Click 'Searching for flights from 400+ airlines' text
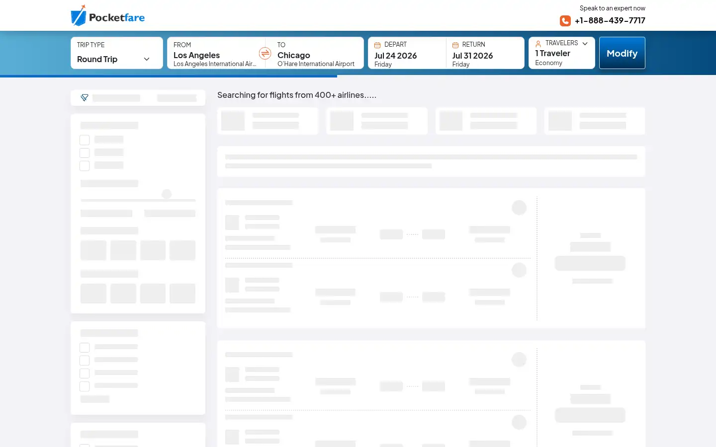Image resolution: width=716 pixels, height=447 pixels. (x=297, y=95)
